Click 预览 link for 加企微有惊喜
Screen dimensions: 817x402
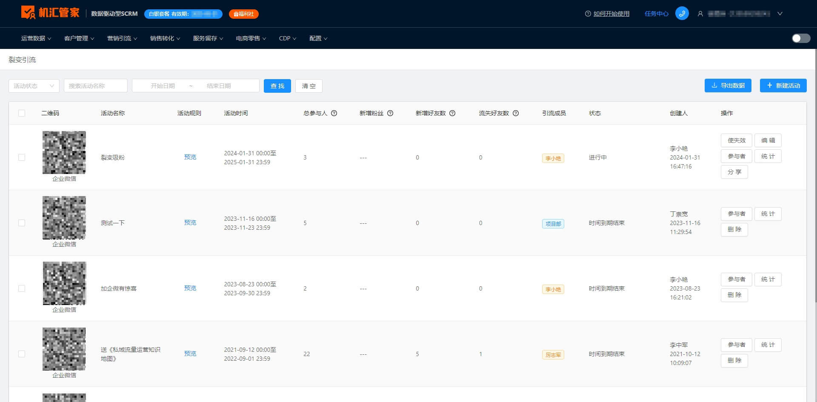(x=190, y=288)
